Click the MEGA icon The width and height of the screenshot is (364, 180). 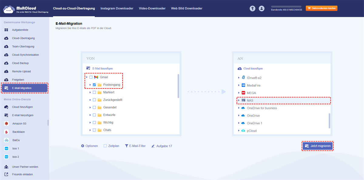point(243,93)
